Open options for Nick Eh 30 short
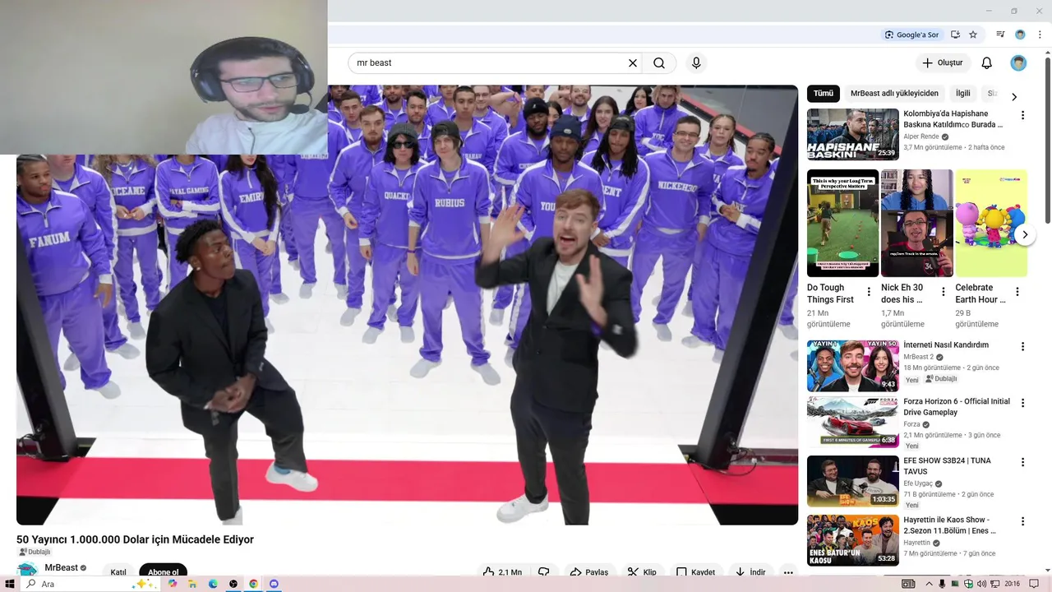1052x592 pixels. point(944,292)
